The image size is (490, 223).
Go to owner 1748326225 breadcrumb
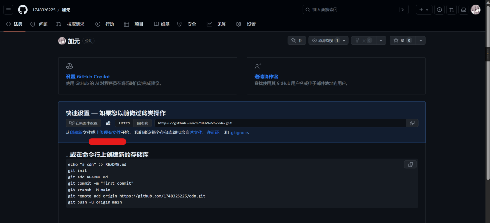pyautogui.click(x=44, y=10)
